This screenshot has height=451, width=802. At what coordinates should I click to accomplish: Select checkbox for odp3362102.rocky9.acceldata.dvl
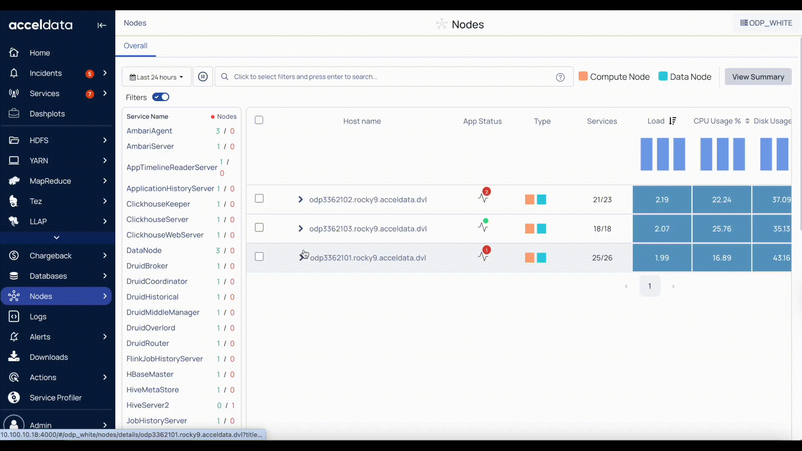click(259, 198)
